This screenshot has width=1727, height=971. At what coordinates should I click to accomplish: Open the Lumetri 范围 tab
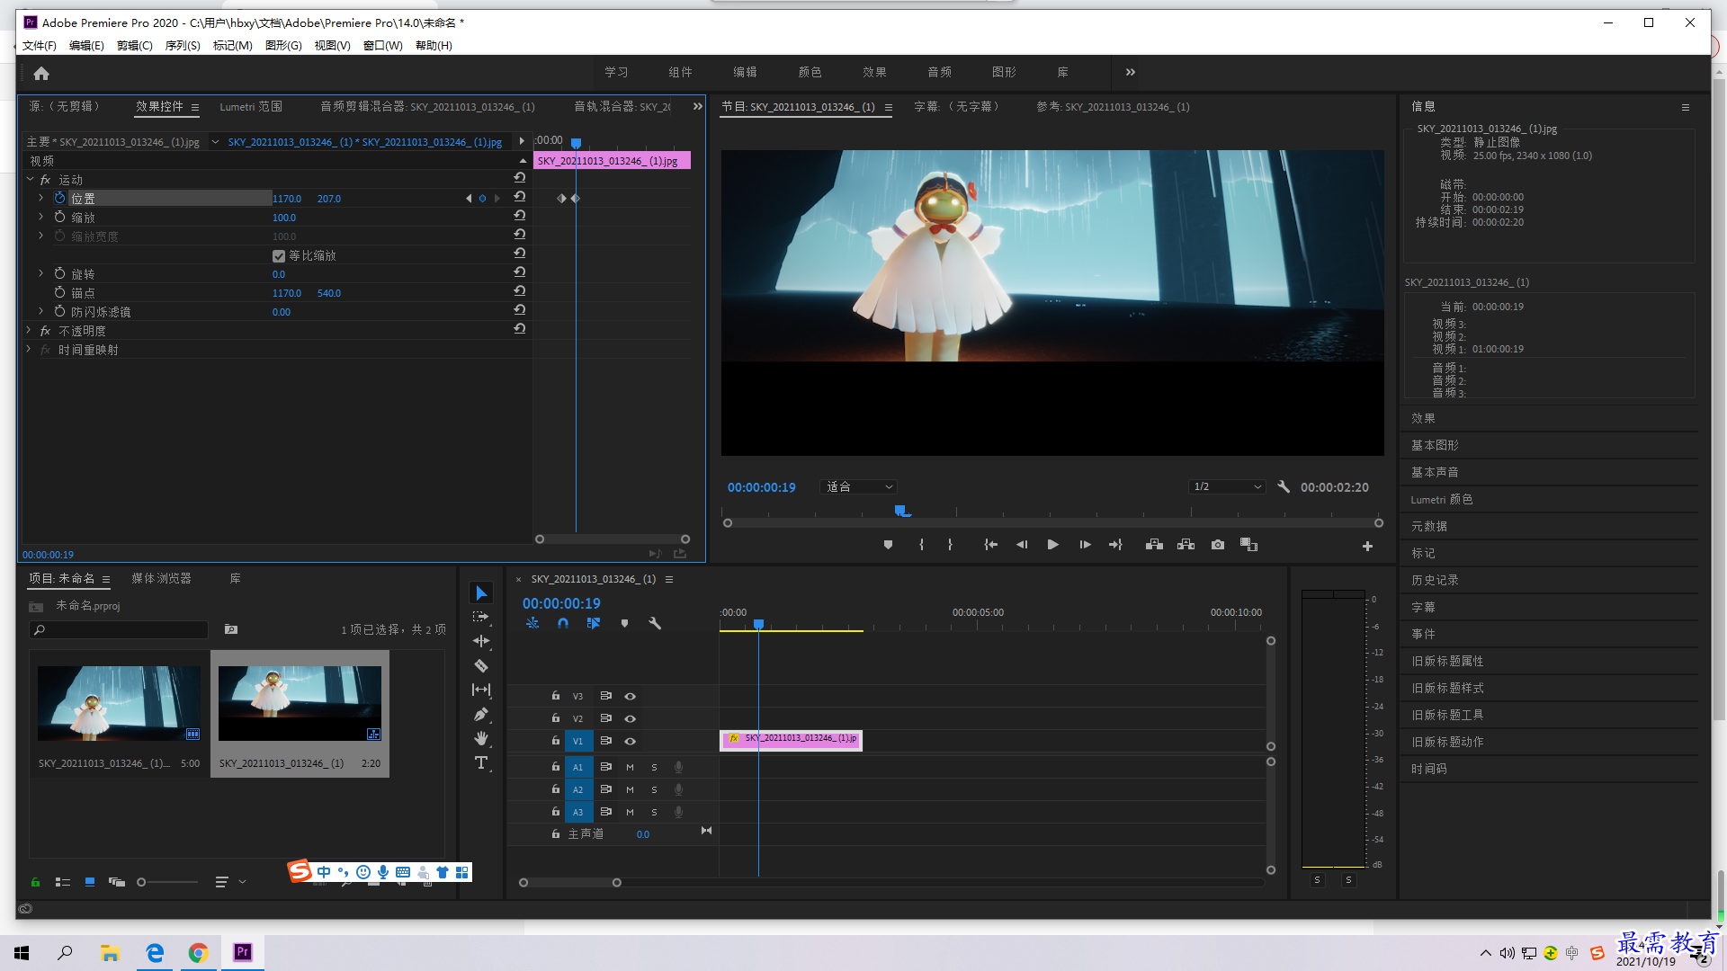point(250,106)
